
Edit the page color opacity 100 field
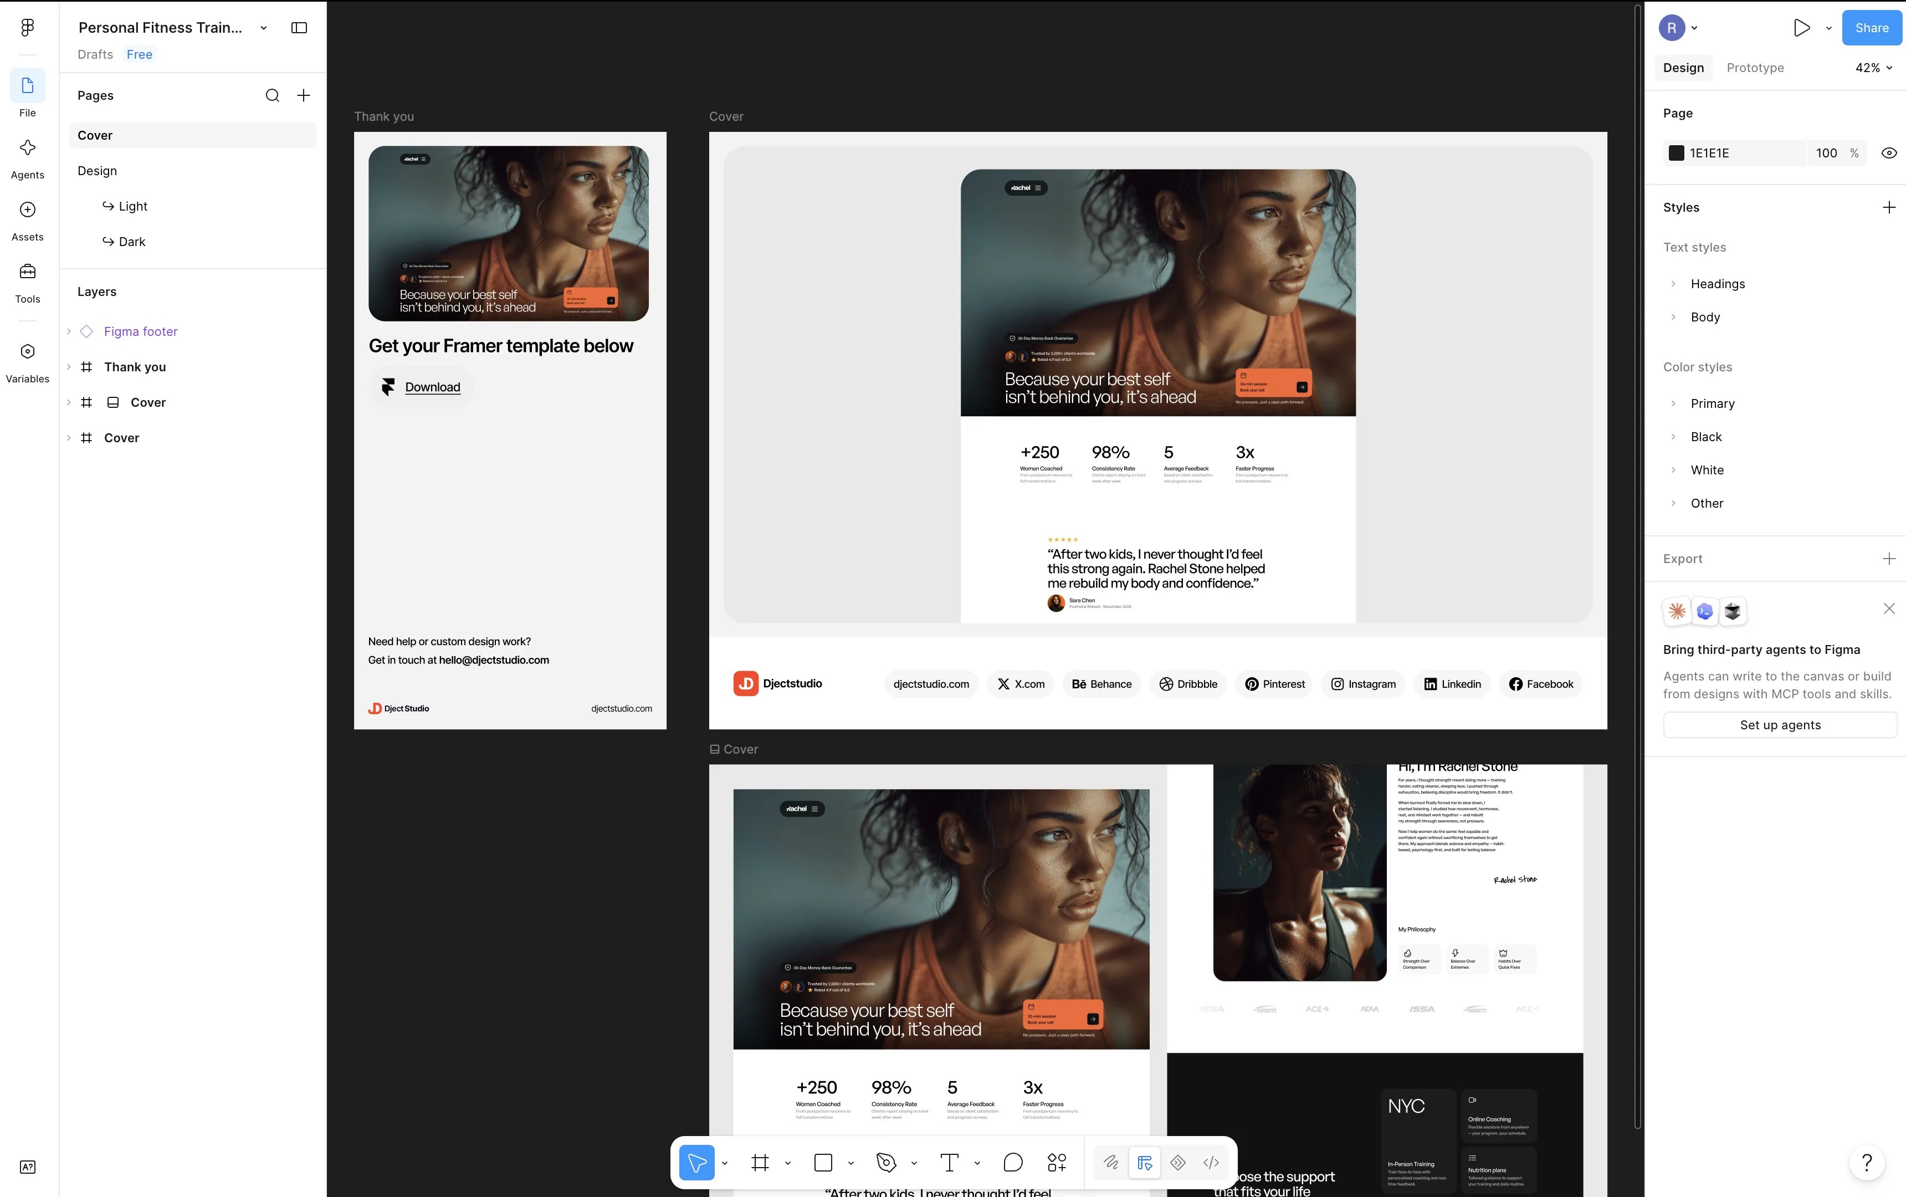(x=1826, y=153)
